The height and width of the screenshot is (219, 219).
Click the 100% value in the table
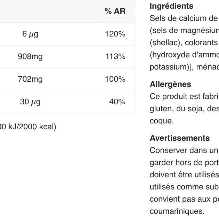[115, 79]
